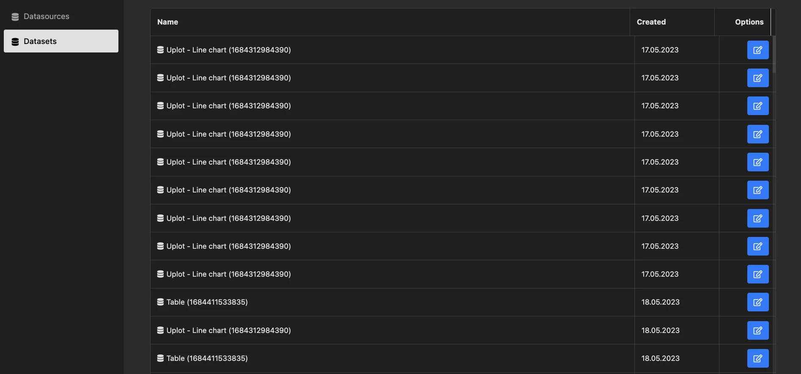Screen dimensions: 801x374
Task: Click the stack icon beside Datasets
Action: coord(15,41)
